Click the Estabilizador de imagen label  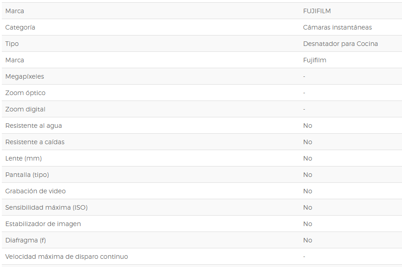[43, 224]
